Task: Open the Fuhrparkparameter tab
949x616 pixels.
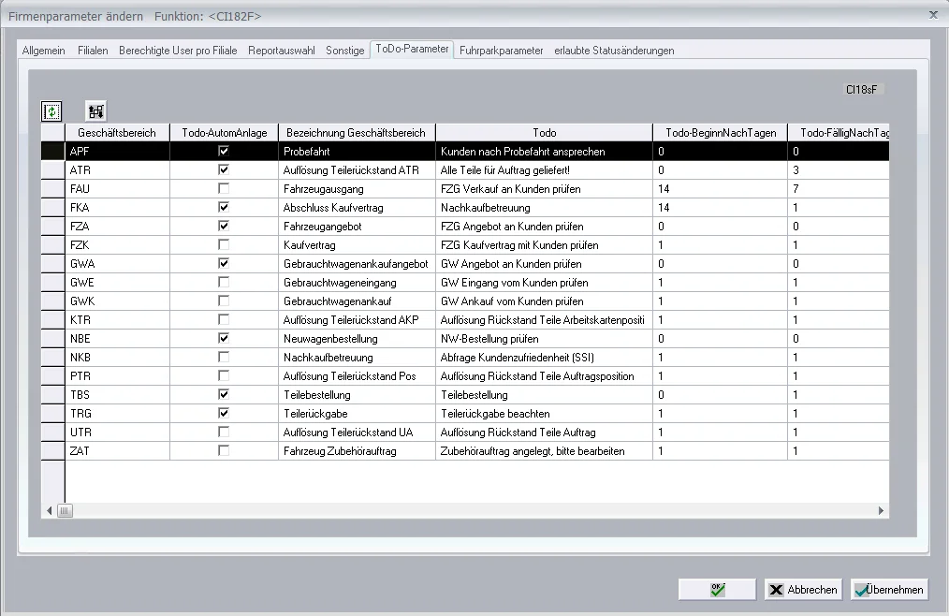Action: (501, 51)
